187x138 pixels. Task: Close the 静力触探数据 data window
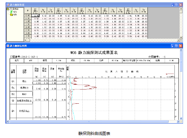[181, 5]
